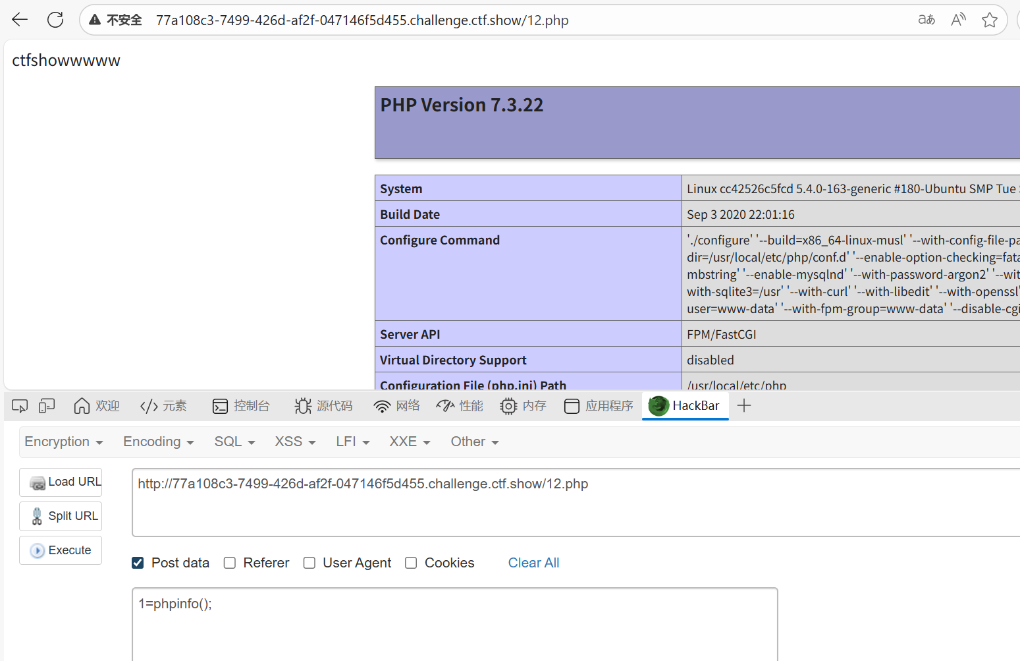Image resolution: width=1020 pixels, height=661 pixels.
Task: Go back with the browser back arrow
Action: [x=20, y=20]
